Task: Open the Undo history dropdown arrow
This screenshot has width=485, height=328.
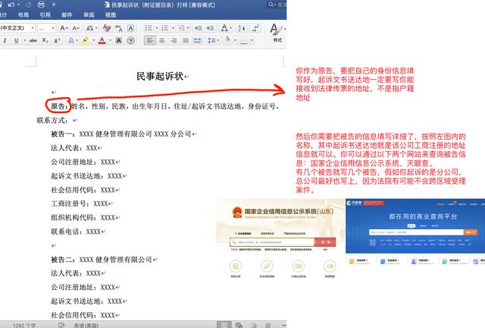Action: 18,5
